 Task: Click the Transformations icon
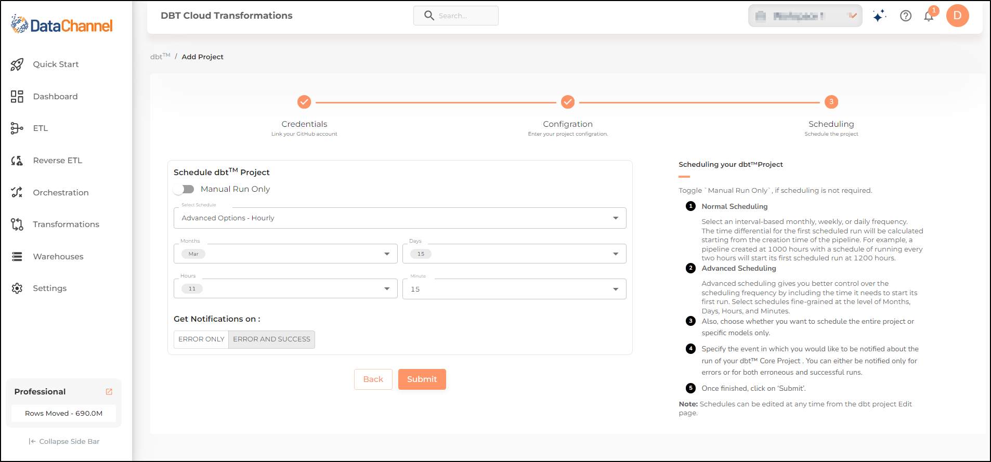coord(17,225)
